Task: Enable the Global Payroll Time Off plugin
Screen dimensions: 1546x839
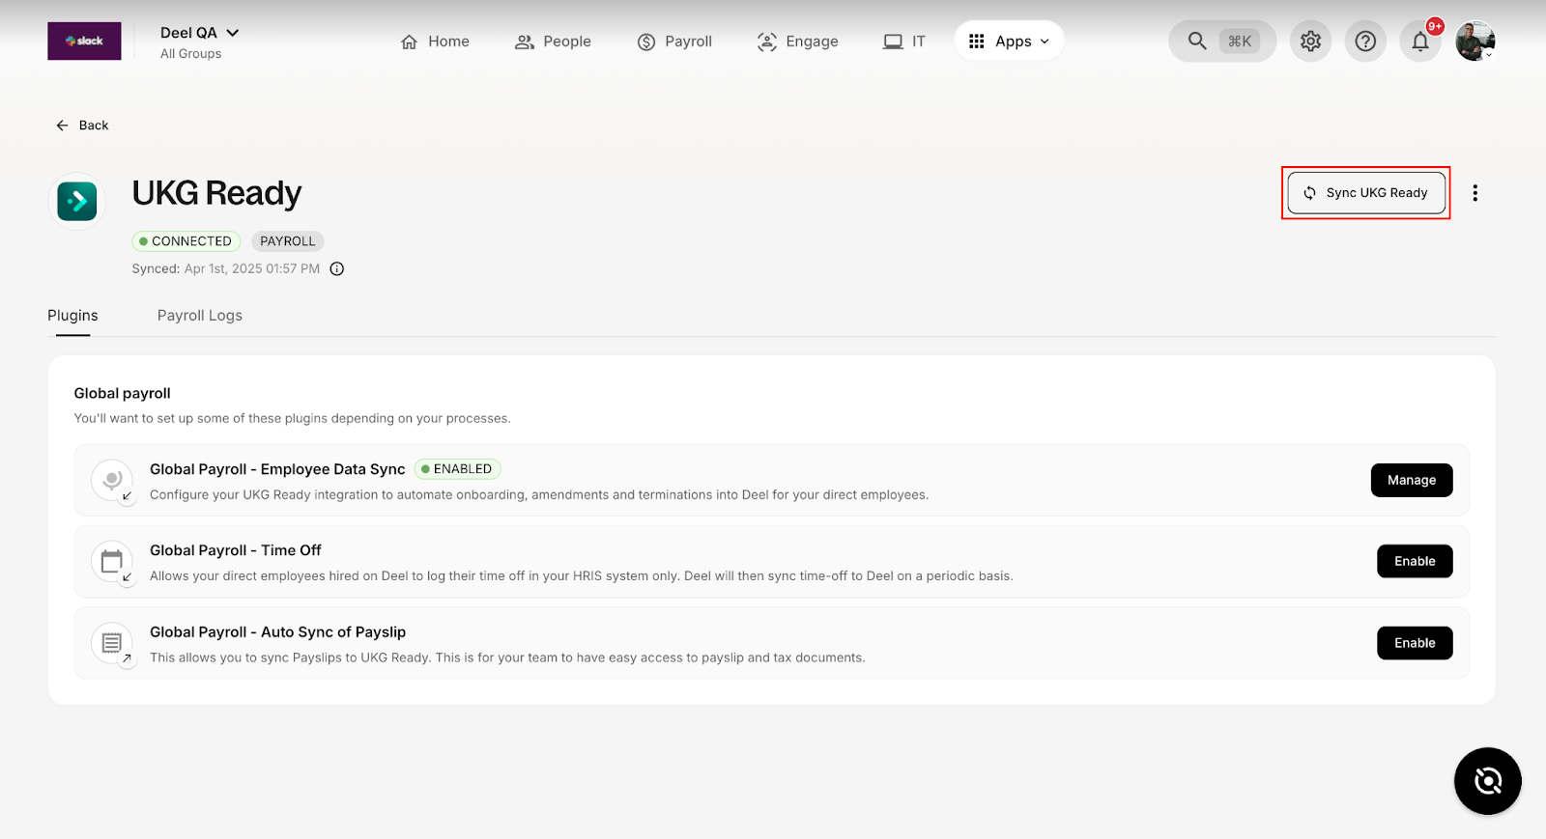Action: coord(1414,562)
